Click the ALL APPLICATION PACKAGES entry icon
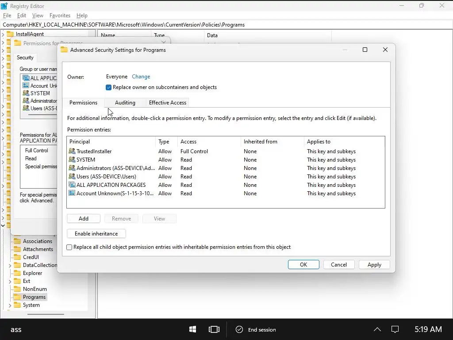This screenshot has width=453, height=340. 72,185
